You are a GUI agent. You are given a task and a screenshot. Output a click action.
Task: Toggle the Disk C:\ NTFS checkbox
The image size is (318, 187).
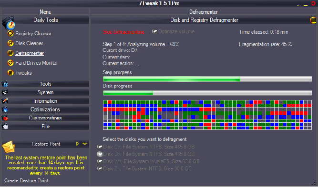click(100, 147)
